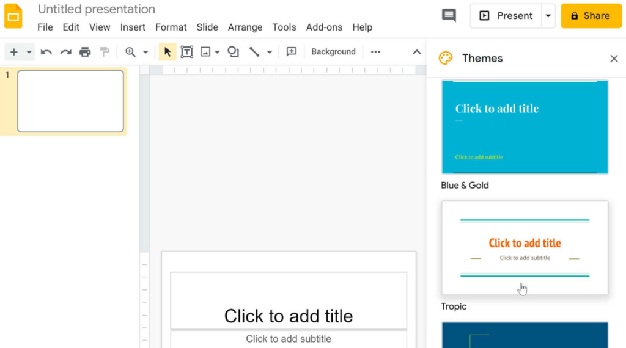Screen dimensions: 626x348
Task: Close the Themes panel
Action: click(614, 59)
